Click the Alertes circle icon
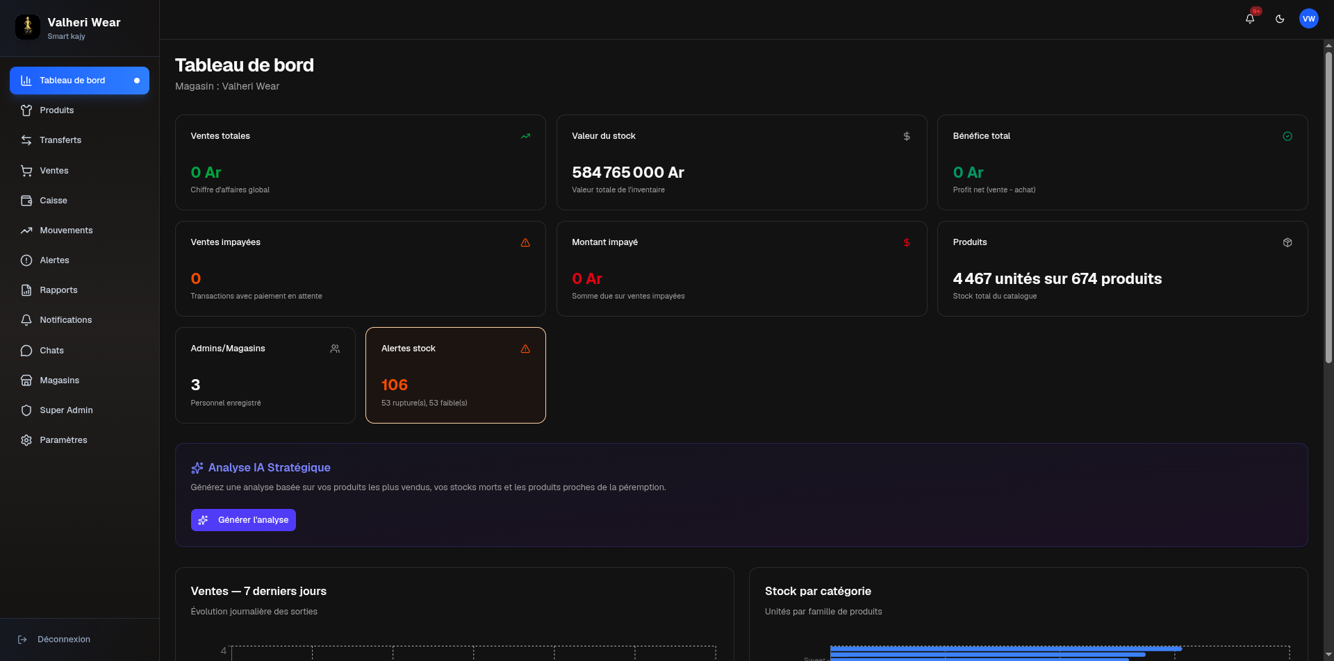Viewport: 1334px width, 661px height. click(x=26, y=260)
